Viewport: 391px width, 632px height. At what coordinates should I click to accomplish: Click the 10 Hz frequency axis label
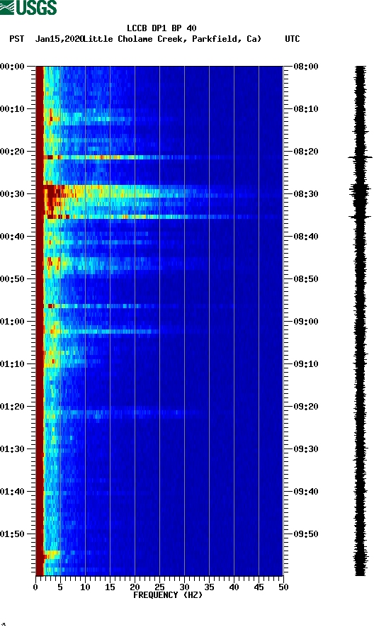pyautogui.click(x=85, y=587)
